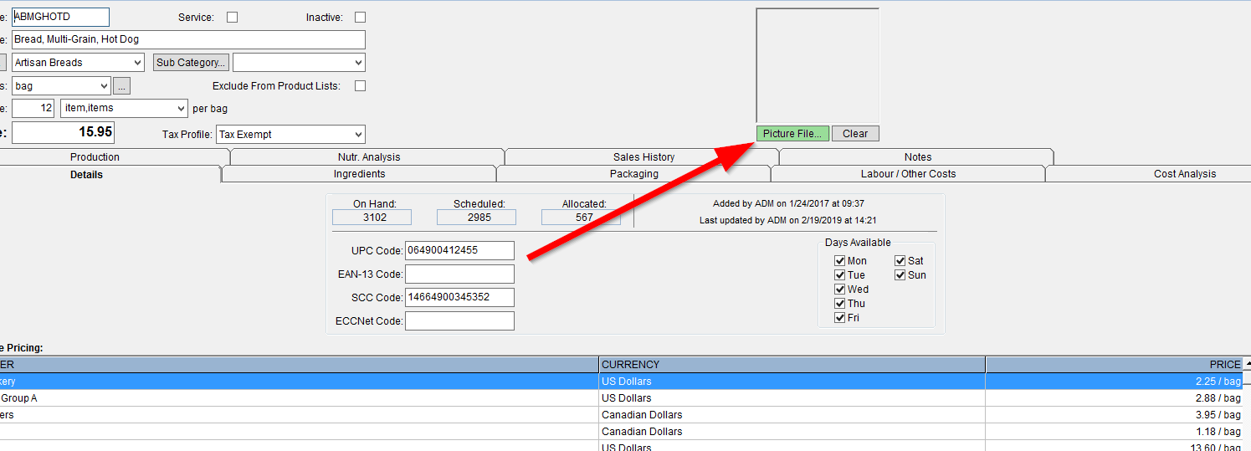Enable Exclude From Product Lists checkbox

pyautogui.click(x=361, y=85)
